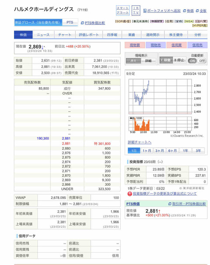
Task: Click the Smart Alert icon
Action: click(123, 11)
